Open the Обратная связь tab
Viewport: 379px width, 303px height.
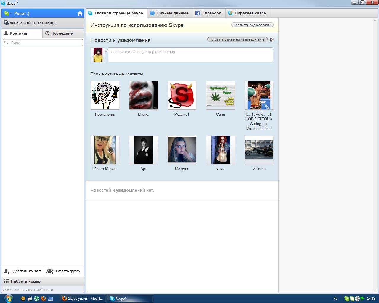[x=248, y=13]
